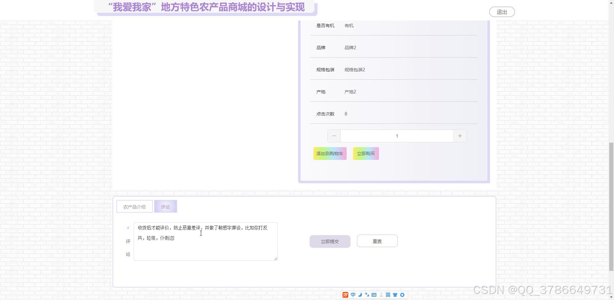This screenshot has width=614, height=300.
Task: Click 添加到购物车 to add to cart
Action: (x=330, y=154)
